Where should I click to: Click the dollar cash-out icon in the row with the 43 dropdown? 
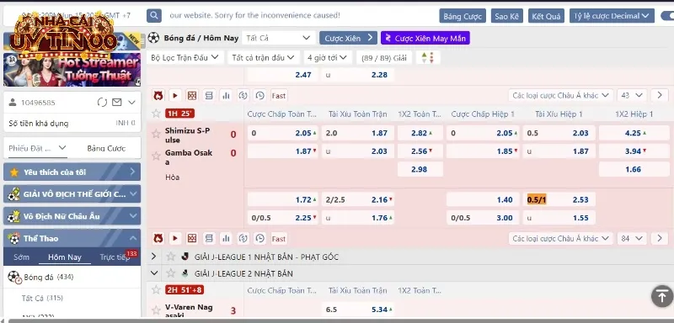pyautogui.click(x=243, y=95)
